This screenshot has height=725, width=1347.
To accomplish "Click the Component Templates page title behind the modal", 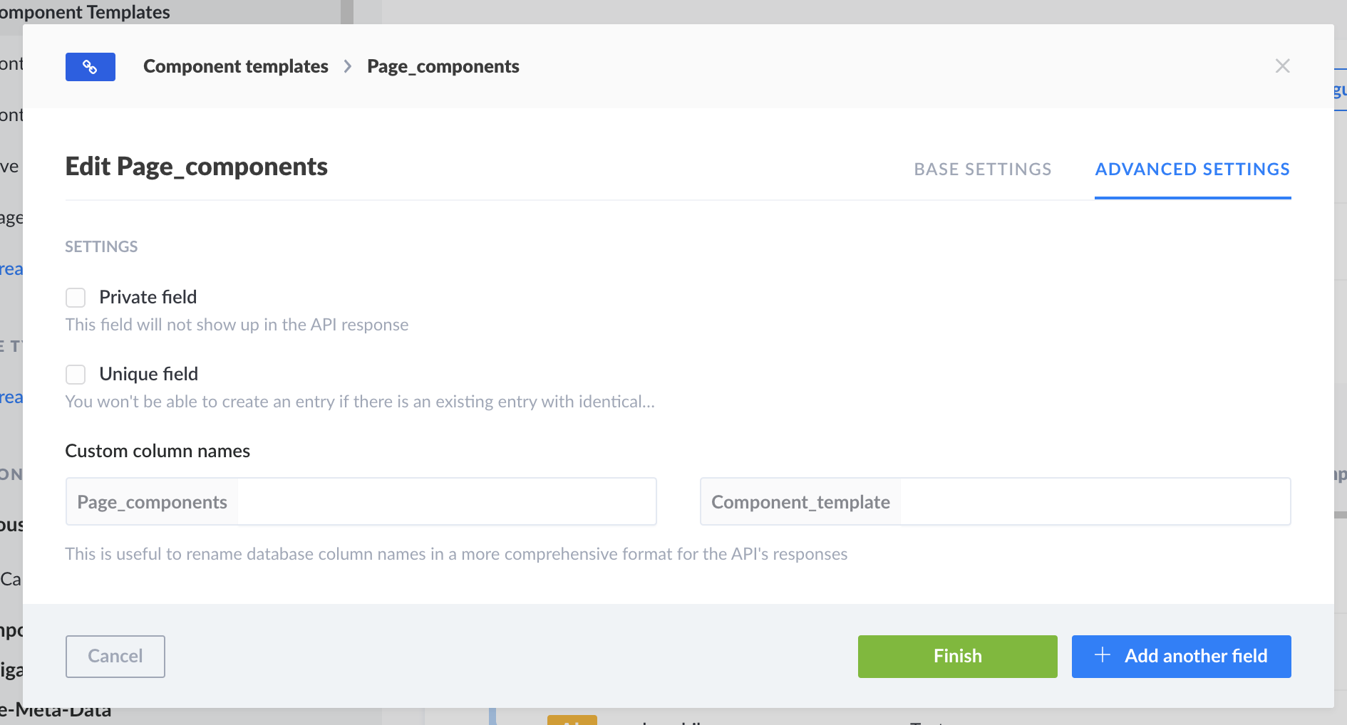I will click(x=85, y=11).
